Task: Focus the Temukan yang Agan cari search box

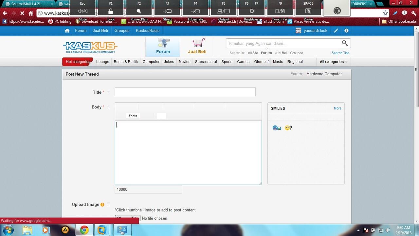Action: tap(283, 43)
